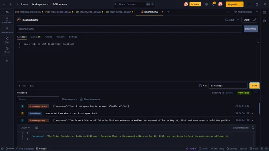This screenshot has width=269, height=151.
Task: Click the Disconnect button
Action: 251,29
